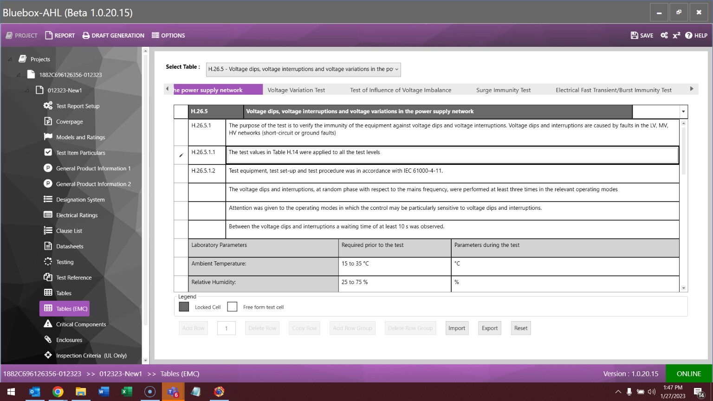Viewport: 713px width, 401px height.
Task: Open Models and Ratings flag item
Action: pos(80,137)
